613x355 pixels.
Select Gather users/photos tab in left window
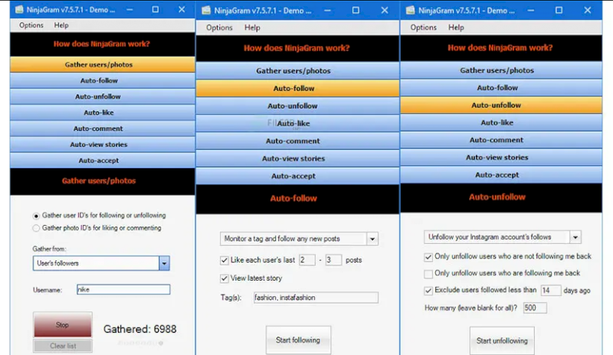click(103, 64)
